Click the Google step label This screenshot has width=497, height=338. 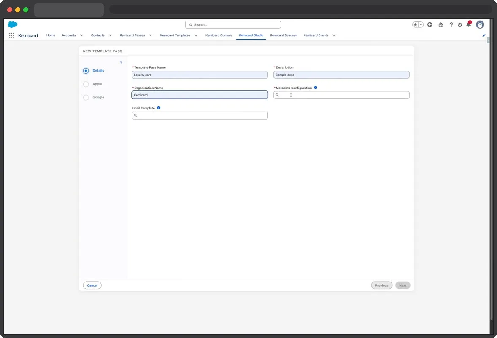[x=98, y=97]
